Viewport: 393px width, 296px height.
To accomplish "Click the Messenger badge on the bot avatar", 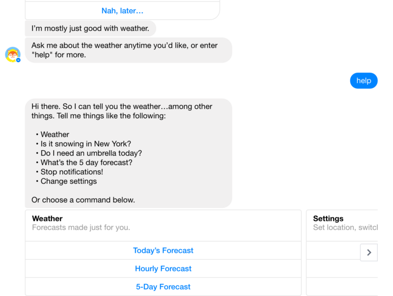I will click(x=18, y=60).
